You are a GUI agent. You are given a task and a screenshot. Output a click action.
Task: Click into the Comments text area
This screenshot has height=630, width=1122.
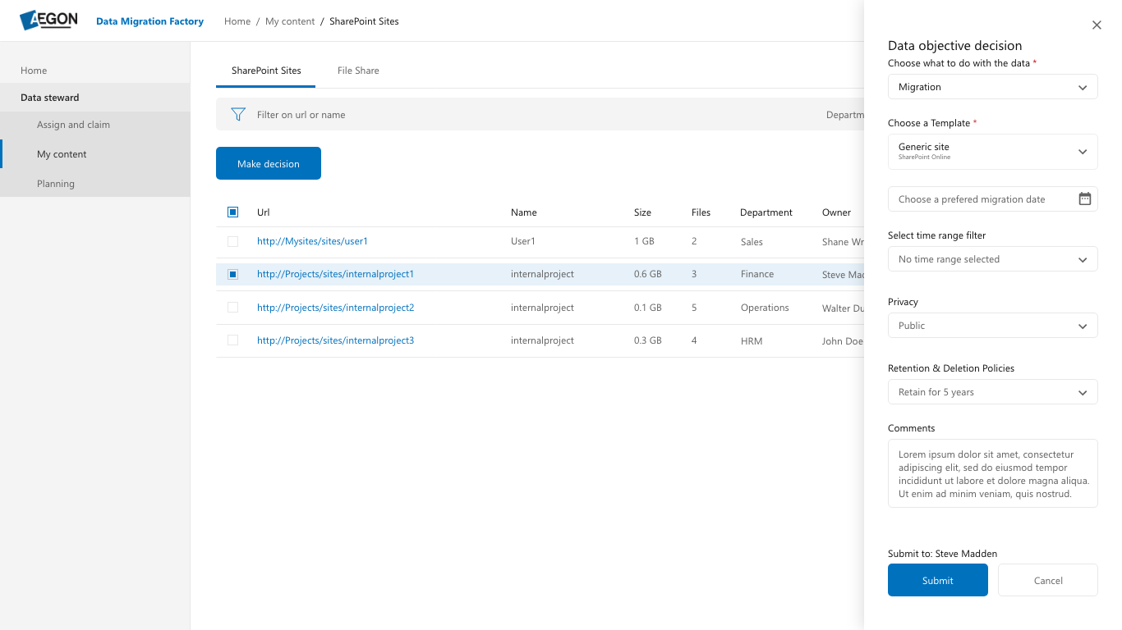click(x=992, y=473)
